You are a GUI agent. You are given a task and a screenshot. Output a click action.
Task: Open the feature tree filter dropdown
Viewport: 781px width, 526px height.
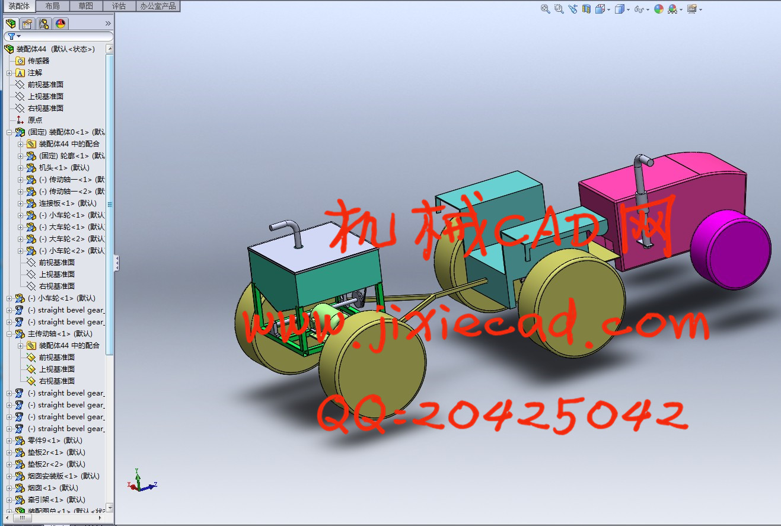[14, 37]
